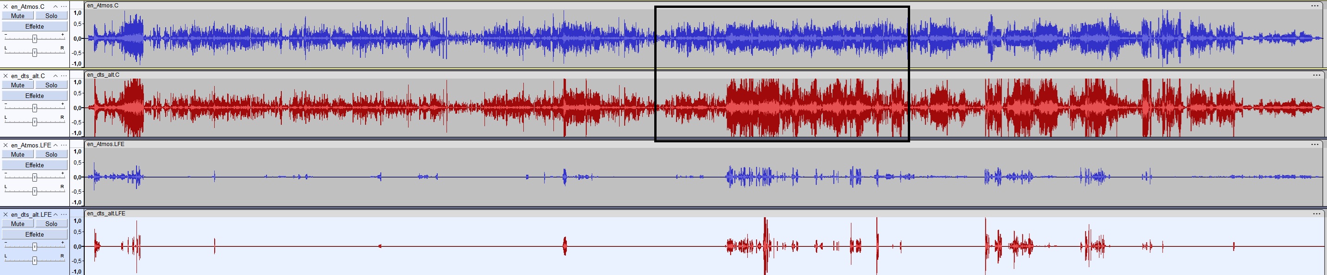Screen dimensions: 1327x275
Task: Click the en_Atmos.LFE clip title bar
Action: tap(670, 144)
